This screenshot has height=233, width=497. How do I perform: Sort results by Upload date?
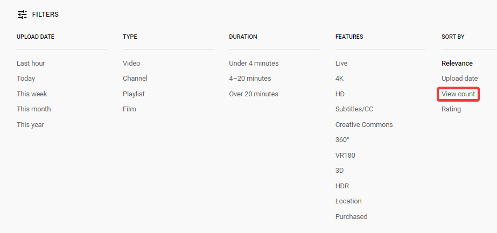[459, 79]
